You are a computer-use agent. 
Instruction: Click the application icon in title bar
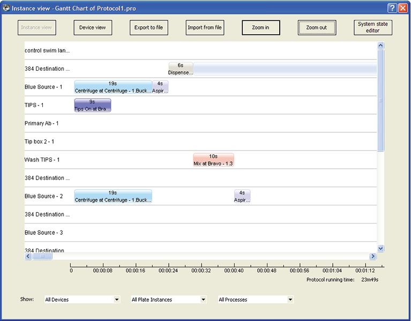[6, 8]
